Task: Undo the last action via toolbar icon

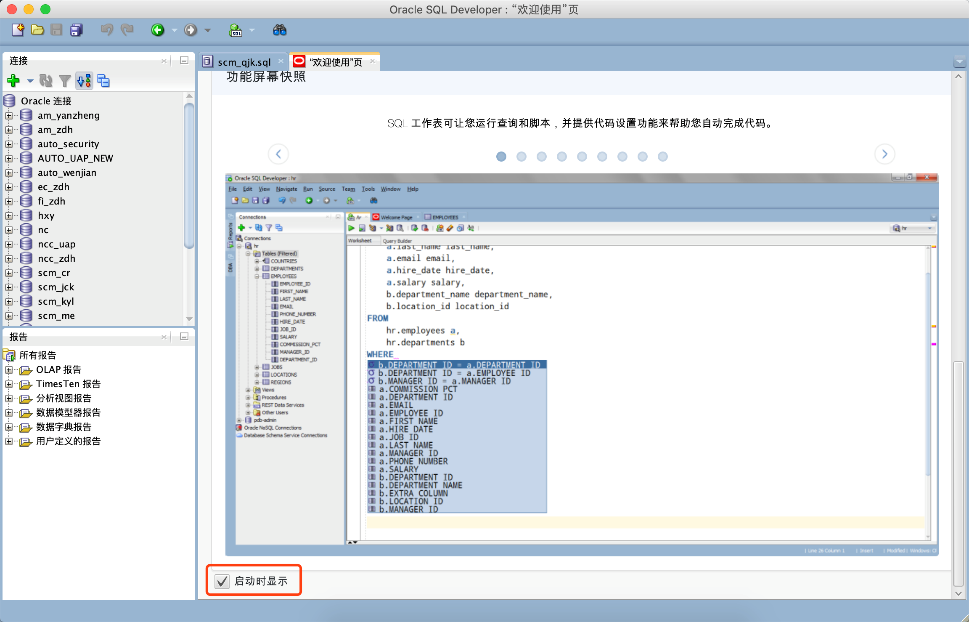Action: click(106, 30)
